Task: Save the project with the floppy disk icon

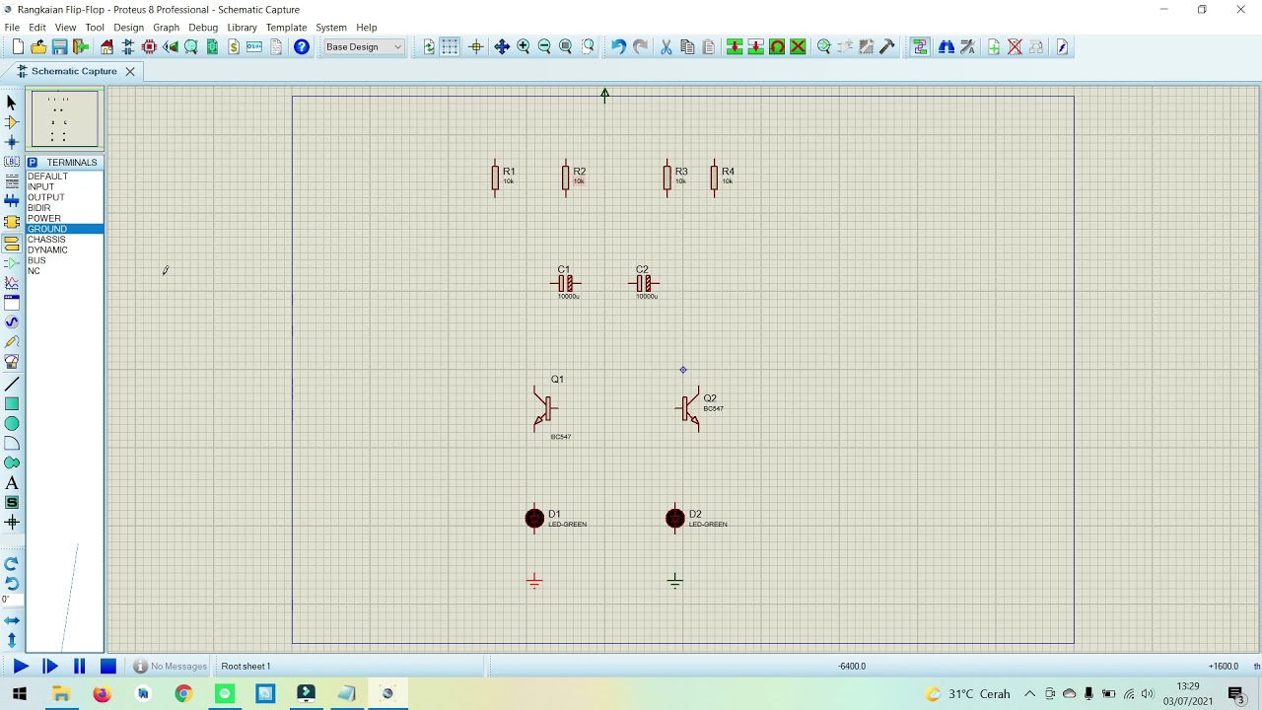Action: [x=59, y=47]
